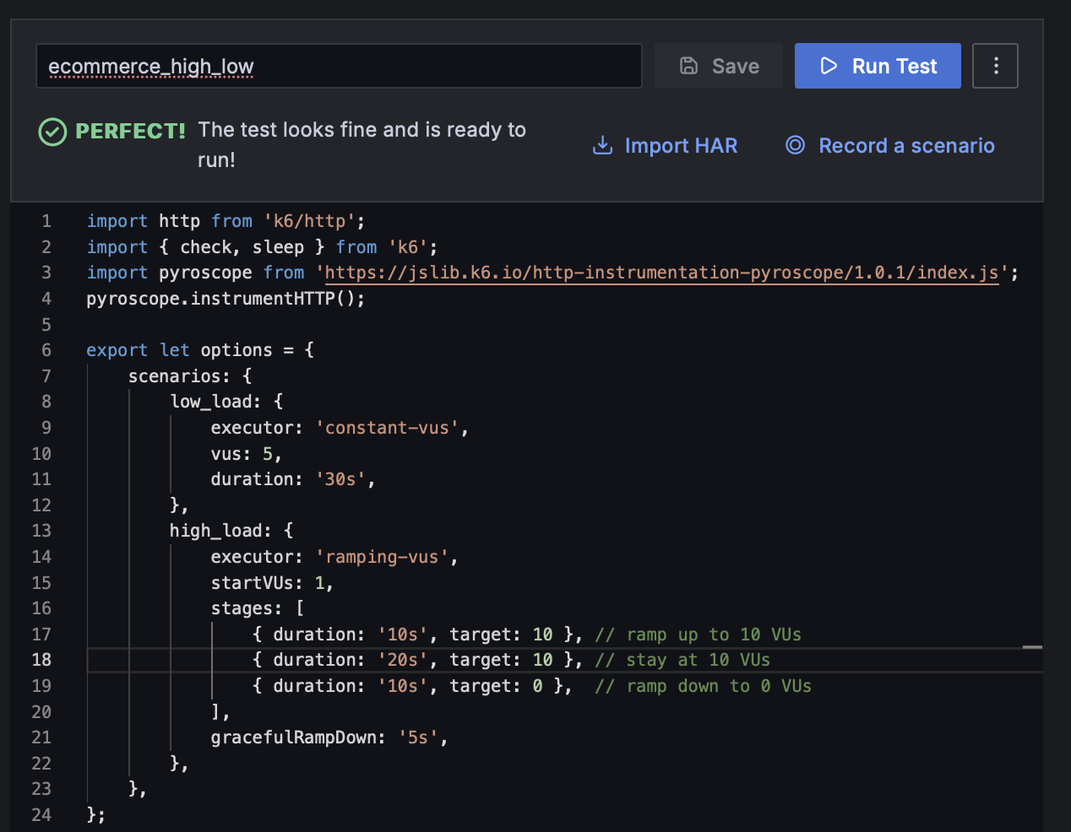Click the scrollbar marker at editor right edge
This screenshot has width=1071, height=832.
[x=1032, y=647]
